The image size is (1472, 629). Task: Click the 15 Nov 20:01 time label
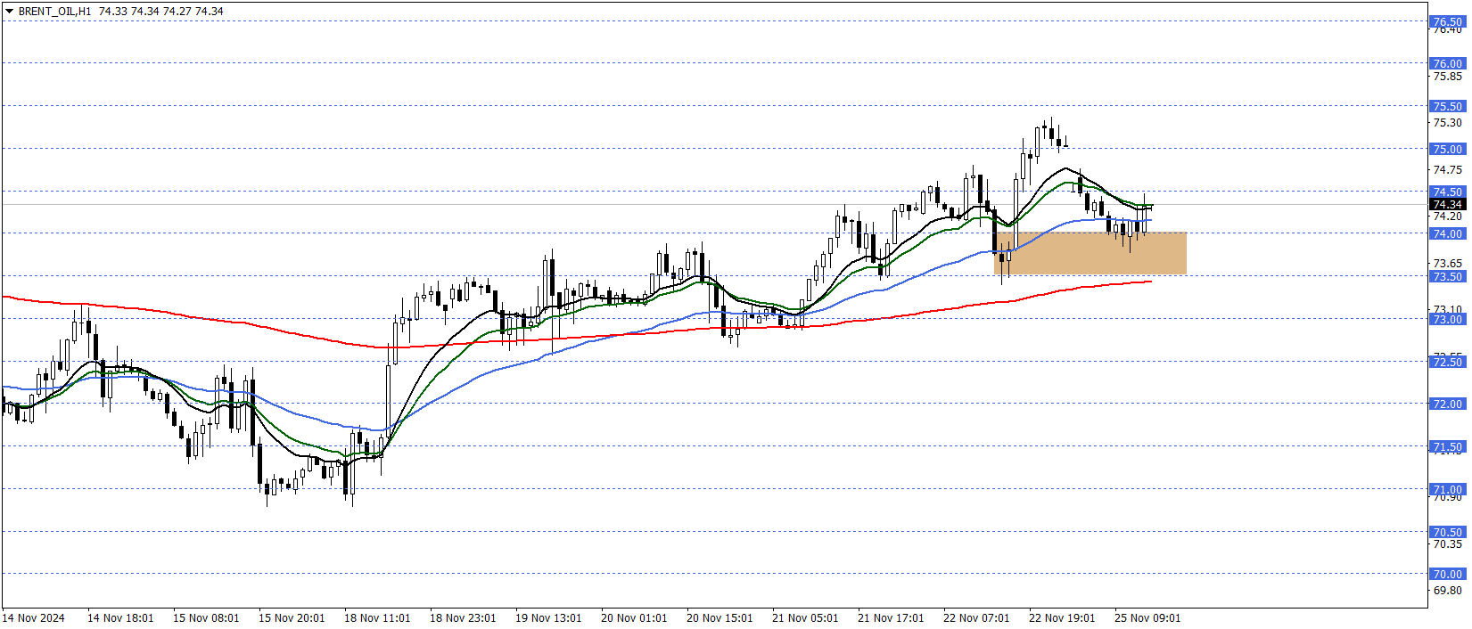pyautogui.click(x=292, y=617)
